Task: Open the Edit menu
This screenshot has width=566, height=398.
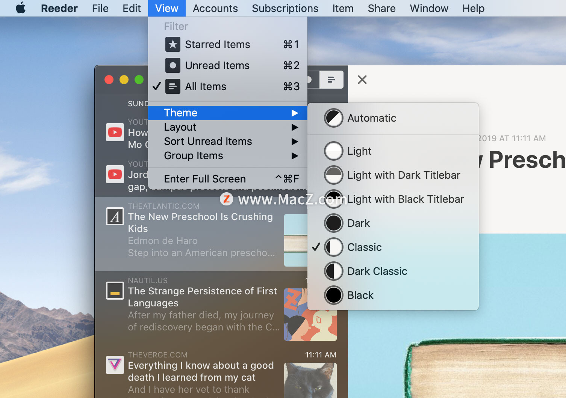Action: [x=132, y=8]
